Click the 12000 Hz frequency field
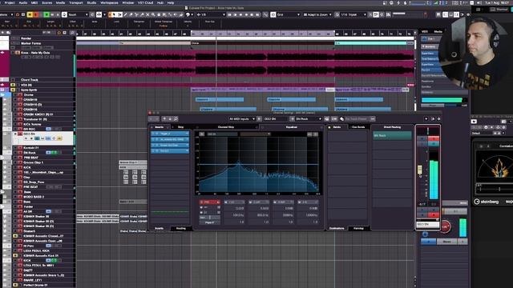Image resolution: width=513 pixels, height=288 pixels. [x=308, y=215]
